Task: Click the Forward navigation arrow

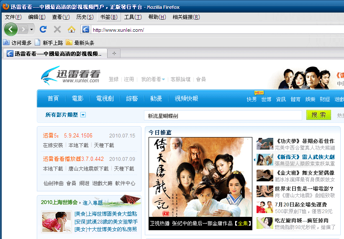Action: 23,29
